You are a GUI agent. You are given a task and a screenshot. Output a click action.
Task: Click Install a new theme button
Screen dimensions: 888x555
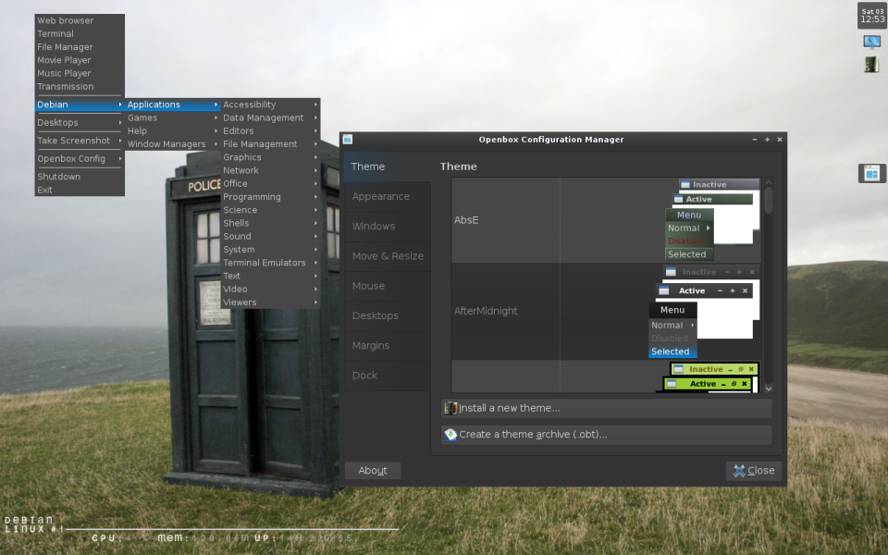pos(607,408)
